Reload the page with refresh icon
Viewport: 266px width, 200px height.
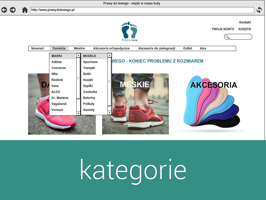point(259,10)
